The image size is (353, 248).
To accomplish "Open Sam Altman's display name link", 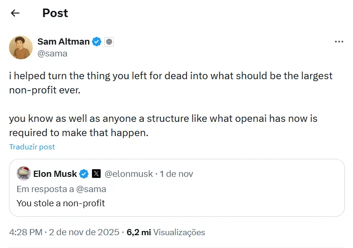I will point(64,42).
